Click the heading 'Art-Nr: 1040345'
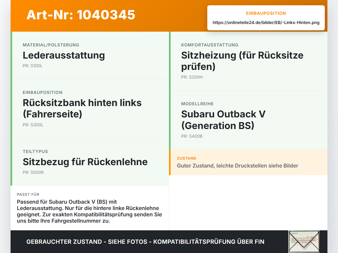Image resolution: width=338 pixels, height=253 pixels. point(81,15)
